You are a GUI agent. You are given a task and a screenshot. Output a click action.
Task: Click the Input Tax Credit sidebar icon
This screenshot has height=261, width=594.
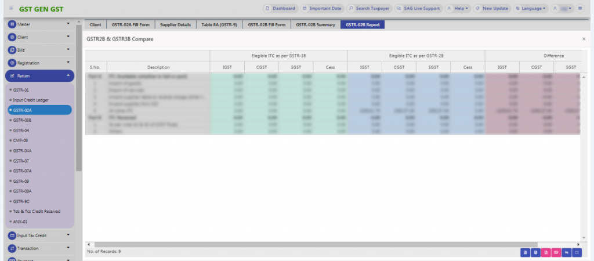click(x=12, y=235)
